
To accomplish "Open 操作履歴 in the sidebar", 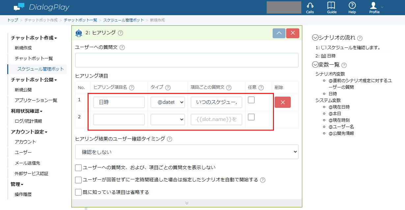I will click(x=23, y=195).
